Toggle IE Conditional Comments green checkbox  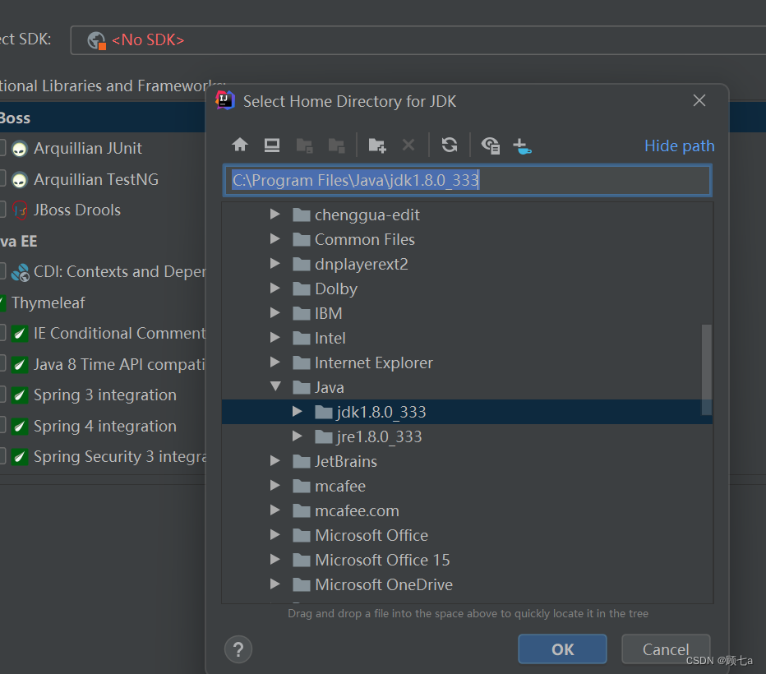click(20, 334)
